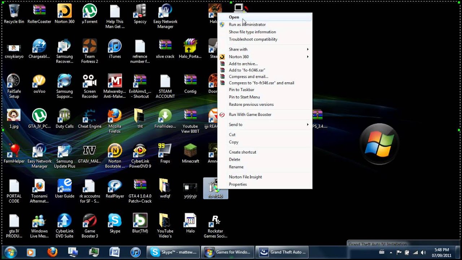Expand the Share with submenu

click(x=265, y=49)
